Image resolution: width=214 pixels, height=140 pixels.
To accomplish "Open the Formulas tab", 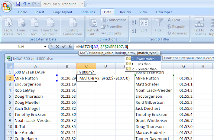I will coord(88,12).
